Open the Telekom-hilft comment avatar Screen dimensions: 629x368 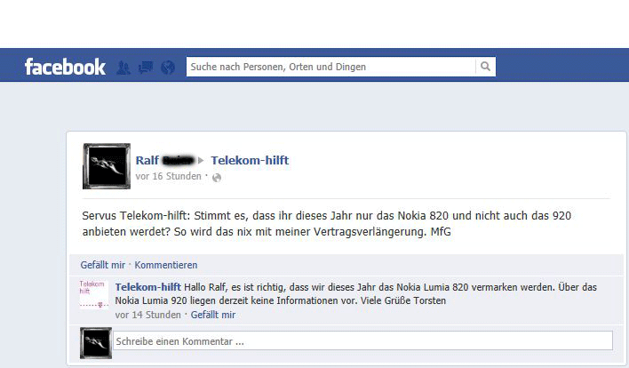coord(94,294)
